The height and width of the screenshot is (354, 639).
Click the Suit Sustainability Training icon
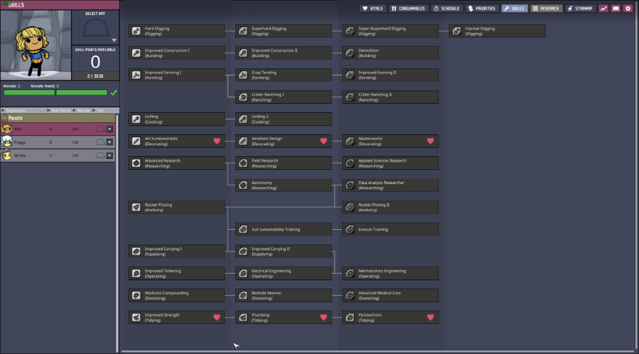(243, 229)
